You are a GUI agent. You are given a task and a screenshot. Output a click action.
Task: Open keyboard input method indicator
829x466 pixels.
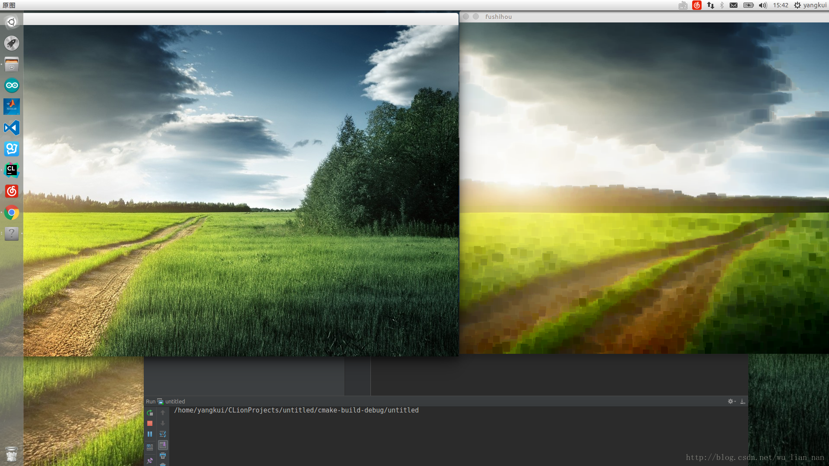click(683, 5)
